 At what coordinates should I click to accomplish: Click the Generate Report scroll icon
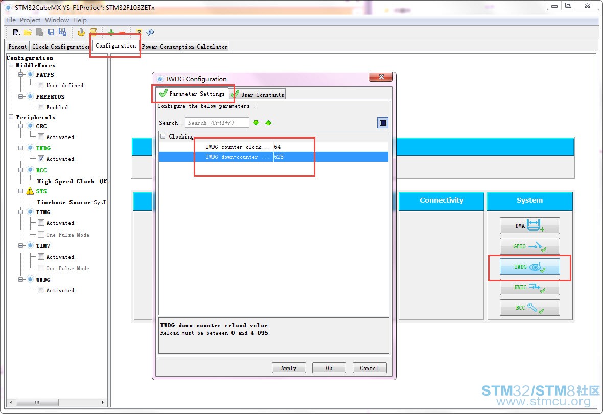[93, 32]
